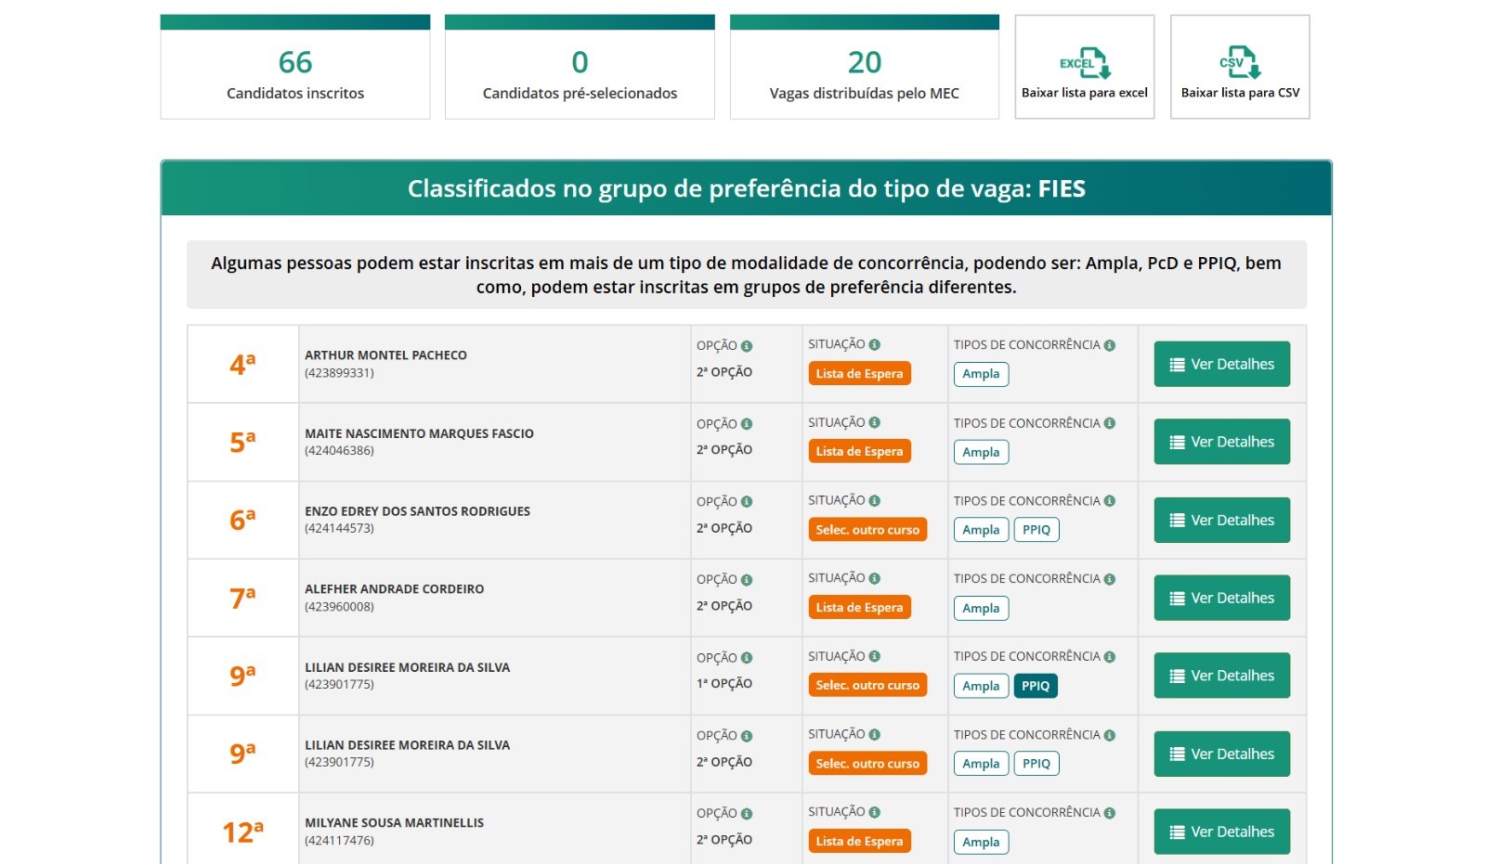This screenshot has width=1486, height=864.
Task: Open the info icon beside TIPOS DE CONCORRÊNCIA in Lilian's 1ª OPÇÃO row
Action: [1109, 657]
